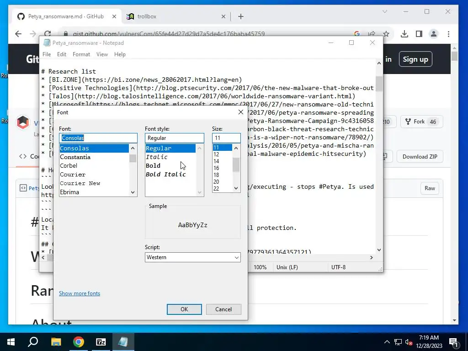468x351 pixels.
Task: Click Chrome back navigation arrow
Action: tap(18, 34)
